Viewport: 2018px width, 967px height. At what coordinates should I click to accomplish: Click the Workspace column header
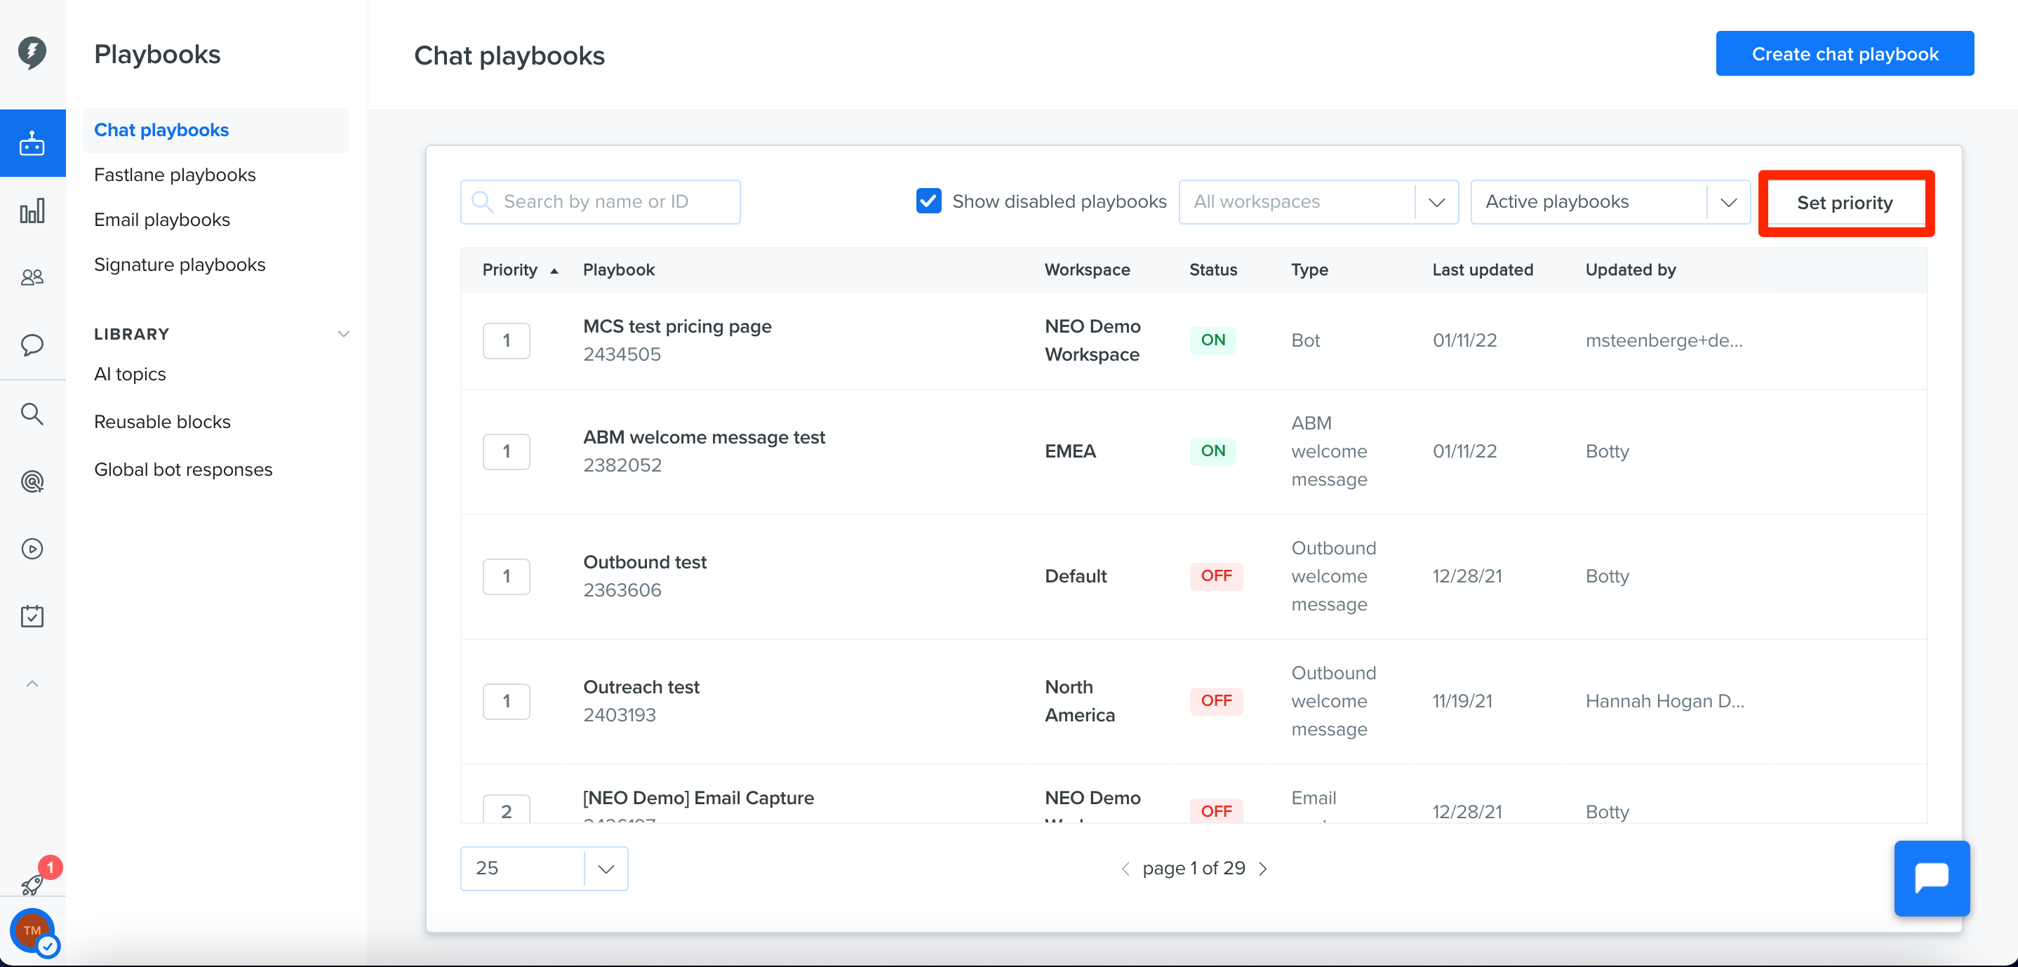pos(1087,270)
